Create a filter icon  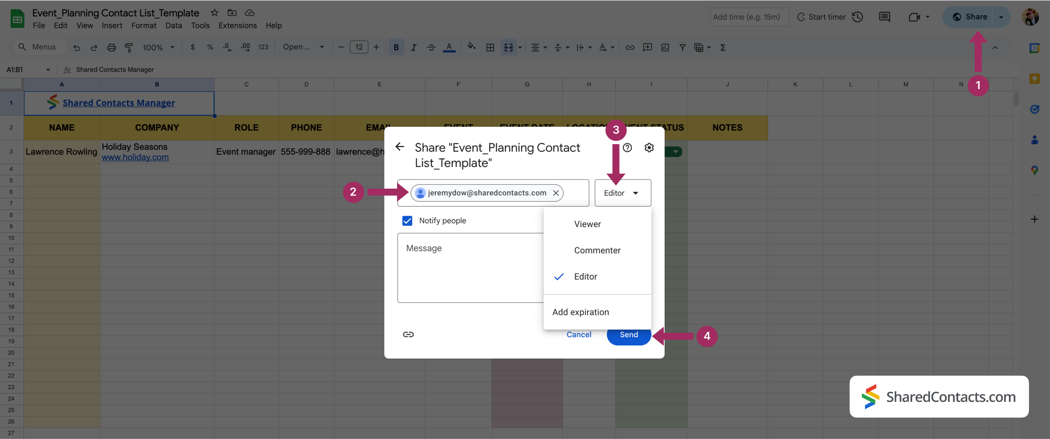[682, 47]
